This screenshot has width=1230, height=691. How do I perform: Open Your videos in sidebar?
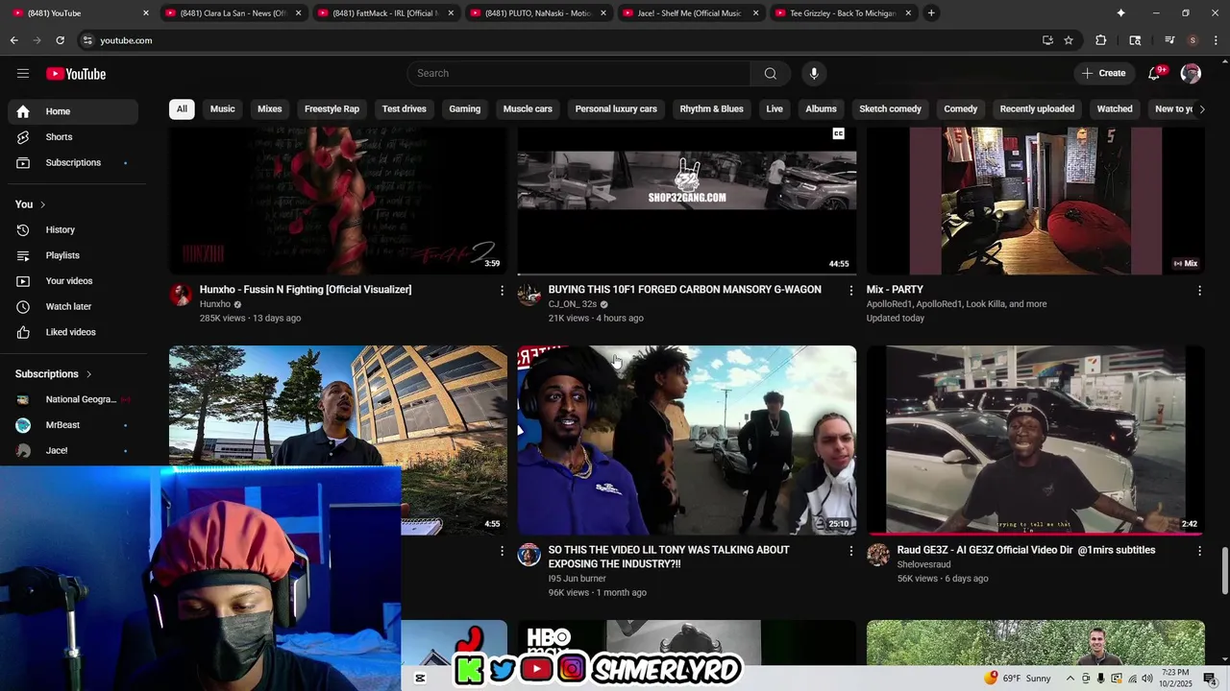(73, 281)
